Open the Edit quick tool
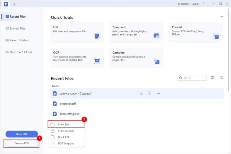 tap(77, 32)
